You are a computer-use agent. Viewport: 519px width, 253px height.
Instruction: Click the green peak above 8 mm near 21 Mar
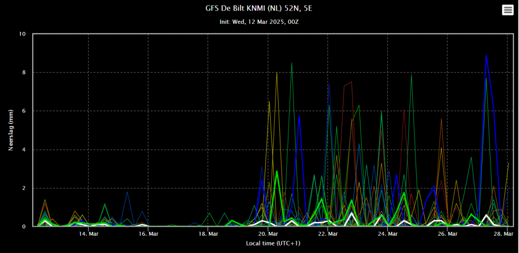pyautogui.click(x=291, y=63)
